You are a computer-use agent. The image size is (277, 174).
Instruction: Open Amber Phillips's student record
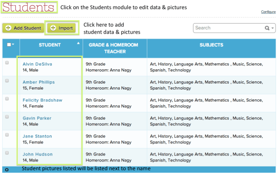(39, 82)
